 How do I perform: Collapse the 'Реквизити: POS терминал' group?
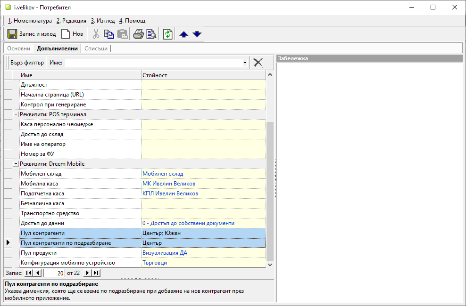click(x=16, y=114)
